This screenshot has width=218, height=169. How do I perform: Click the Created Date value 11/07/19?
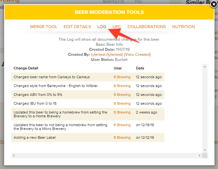click(123, 50)
